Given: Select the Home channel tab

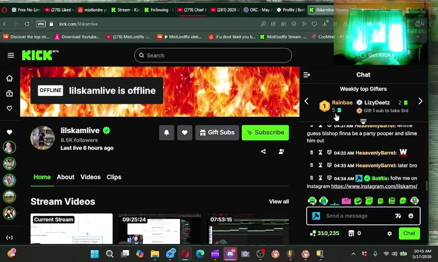Looking at the screenshot, I should 42,177.
